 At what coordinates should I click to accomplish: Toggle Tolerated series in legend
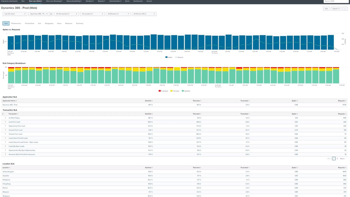[x=175, y=91]
